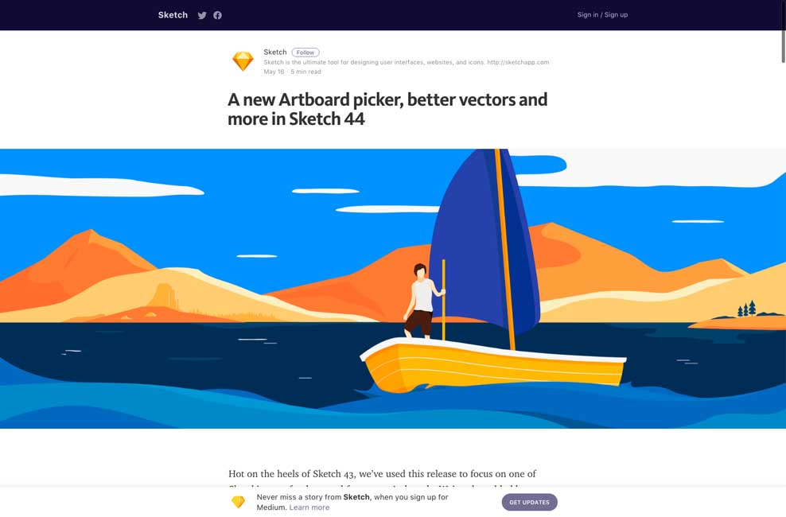Open Sketch's Facebook page icon

click(x=217, y=15)
